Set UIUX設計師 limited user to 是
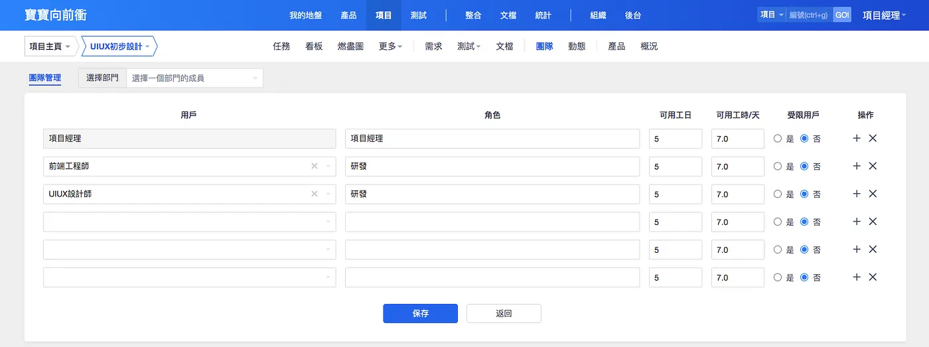This screenshot has width=929, height=347. point(778,194)
